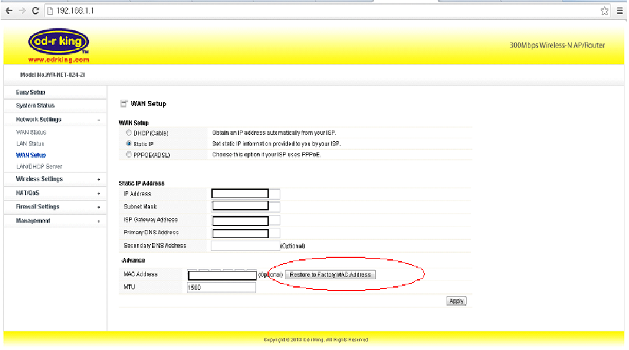Collapse the Network Settings section

pos(99,120)
